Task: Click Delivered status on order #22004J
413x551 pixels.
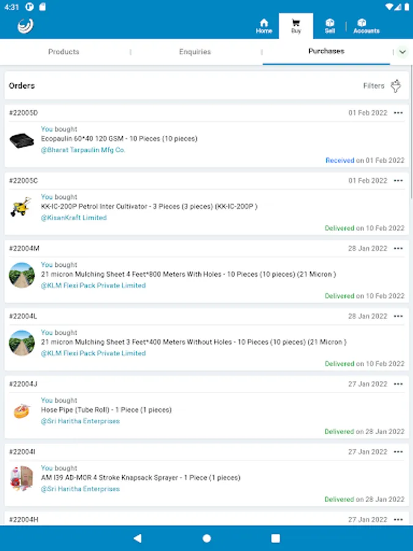Action: (x=339, y=432)
